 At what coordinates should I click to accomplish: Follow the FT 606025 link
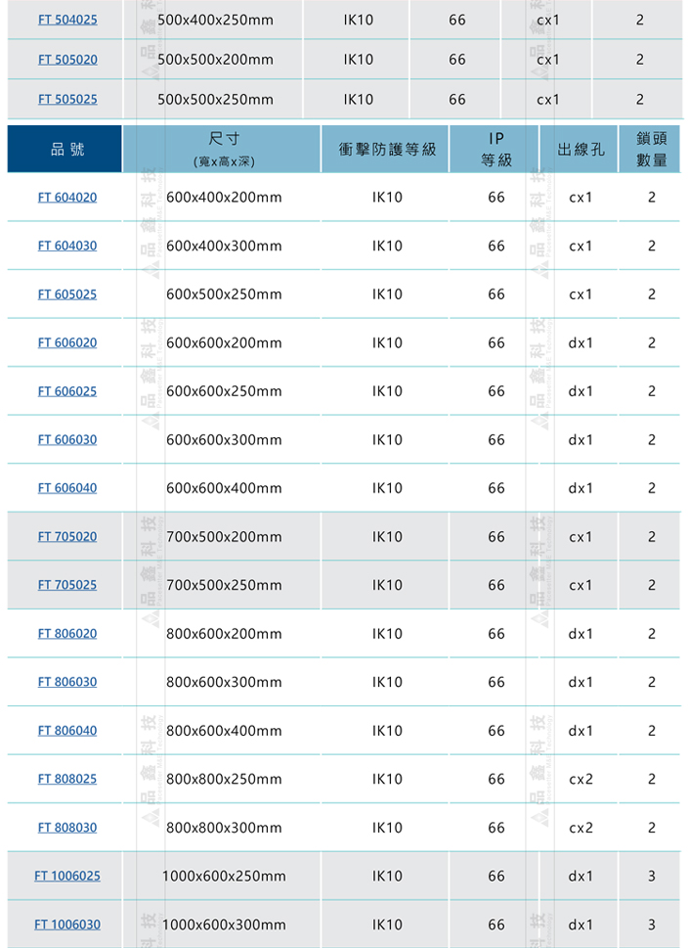[x=67, y=391]
